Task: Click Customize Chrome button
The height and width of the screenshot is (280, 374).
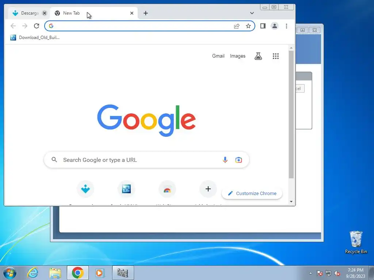Action: coord(252,193)
